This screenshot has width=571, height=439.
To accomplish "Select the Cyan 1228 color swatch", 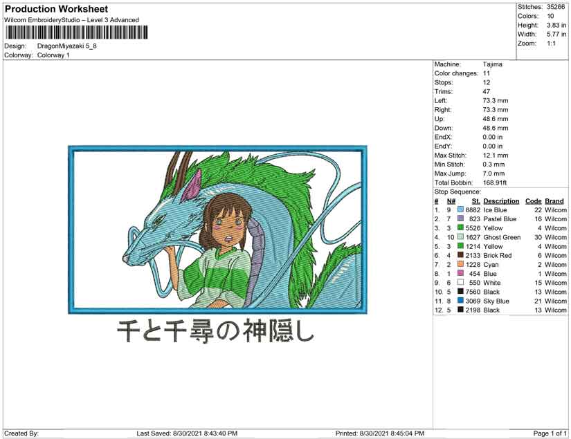I will 461,264.
